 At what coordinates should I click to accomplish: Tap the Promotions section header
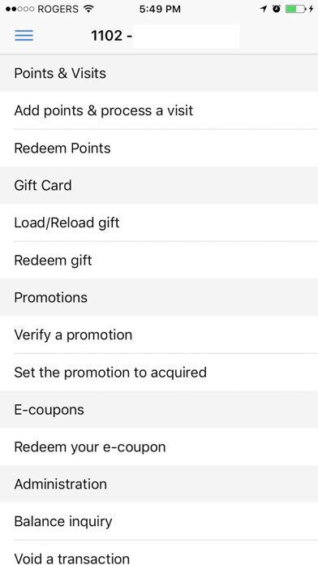point(159,297)
